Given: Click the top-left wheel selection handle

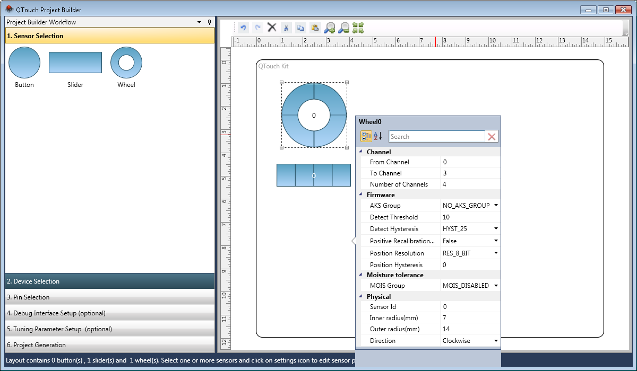Looking at the screenshot, I should coord(281,82).
